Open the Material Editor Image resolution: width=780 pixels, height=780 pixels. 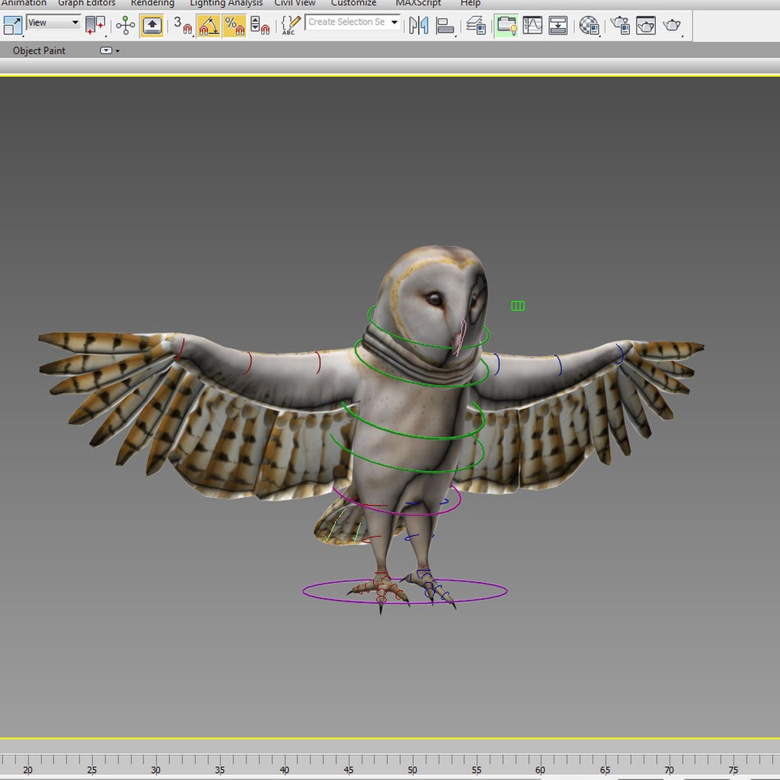tap(589, 25)
